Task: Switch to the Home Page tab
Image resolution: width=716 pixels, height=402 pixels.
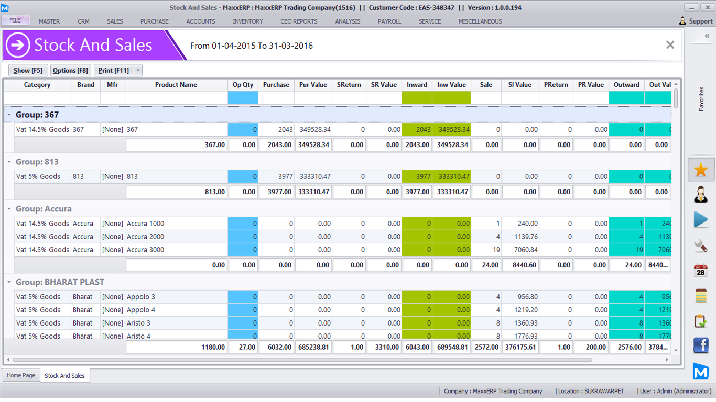Action: pos(21,375)
